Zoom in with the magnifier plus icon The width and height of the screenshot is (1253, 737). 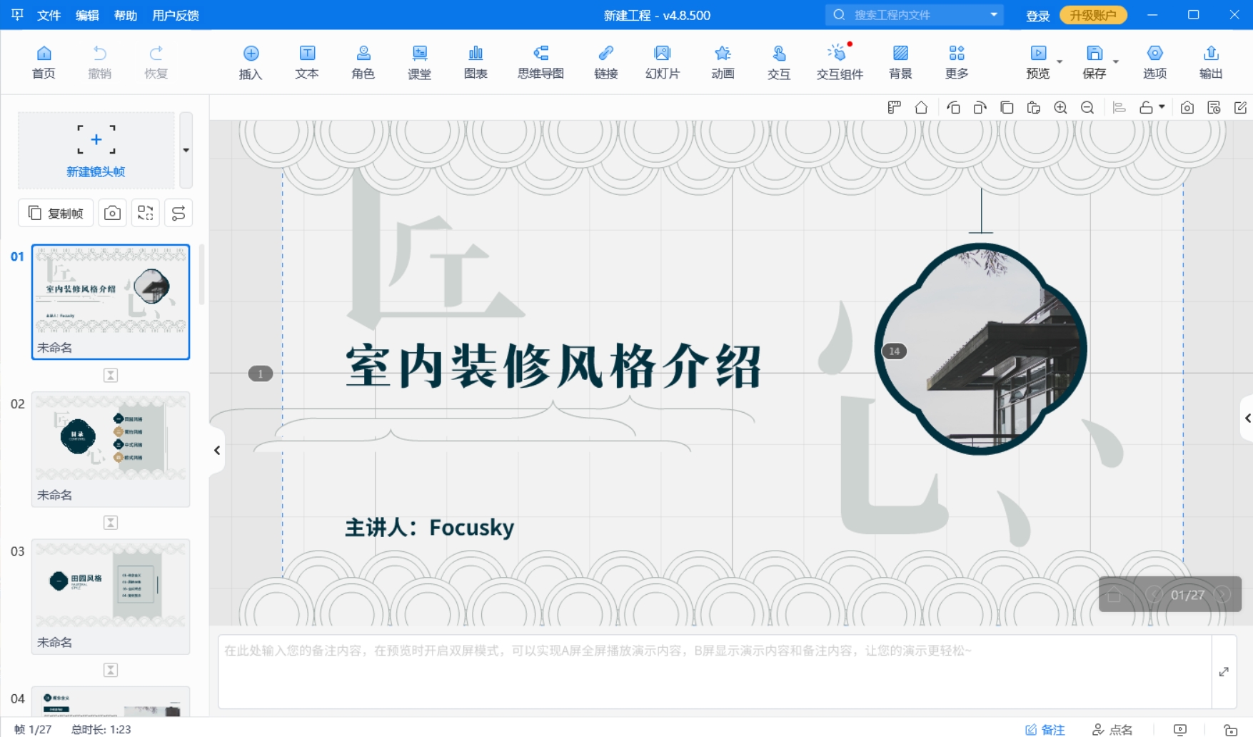(x=1060, y=107)
